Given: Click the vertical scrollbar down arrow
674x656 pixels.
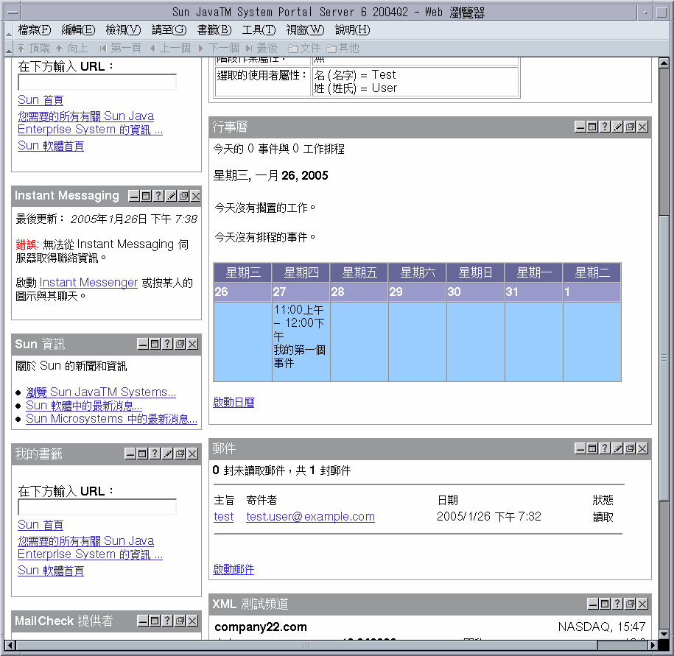Looking at the screenshot, I should point(664,634).
